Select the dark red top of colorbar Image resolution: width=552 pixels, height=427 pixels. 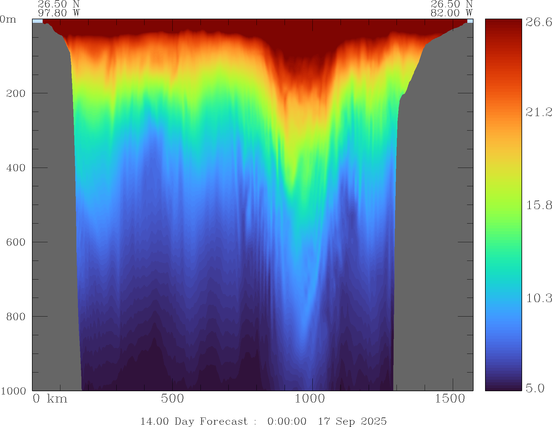point(503,24)
